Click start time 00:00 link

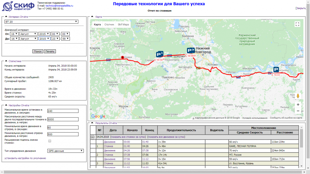pyautogui.click(x=127, y=142)
